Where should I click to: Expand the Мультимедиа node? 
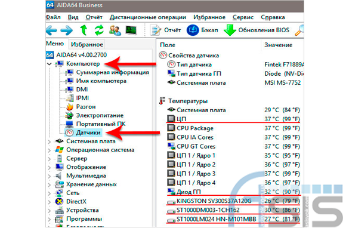coord(50,176)
